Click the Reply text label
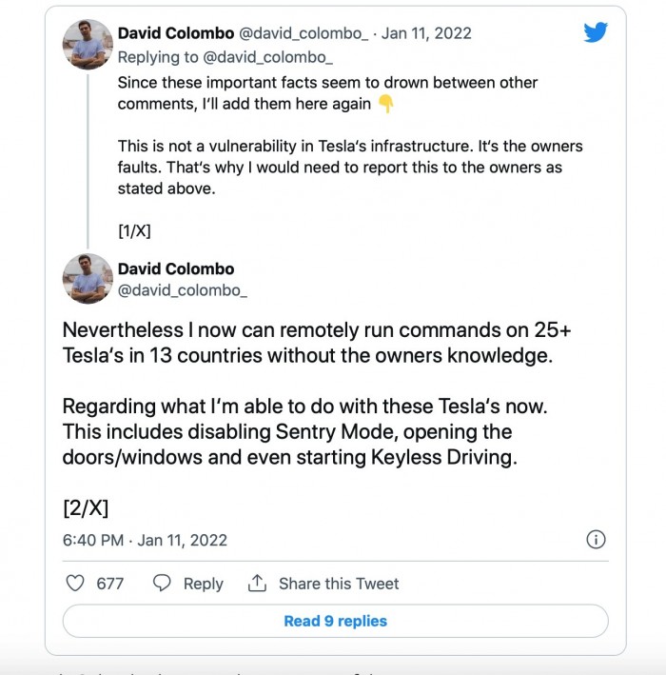 click(x=203, y=584)
